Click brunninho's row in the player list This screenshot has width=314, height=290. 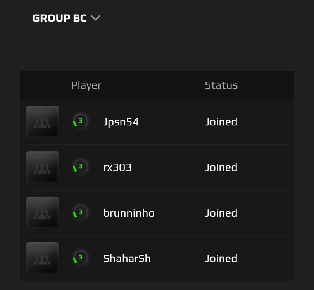tap(157, 212)
